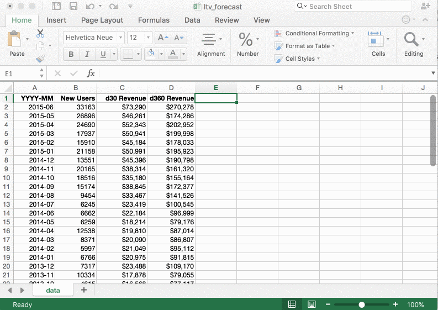Click the Home tab

[22, 20]
